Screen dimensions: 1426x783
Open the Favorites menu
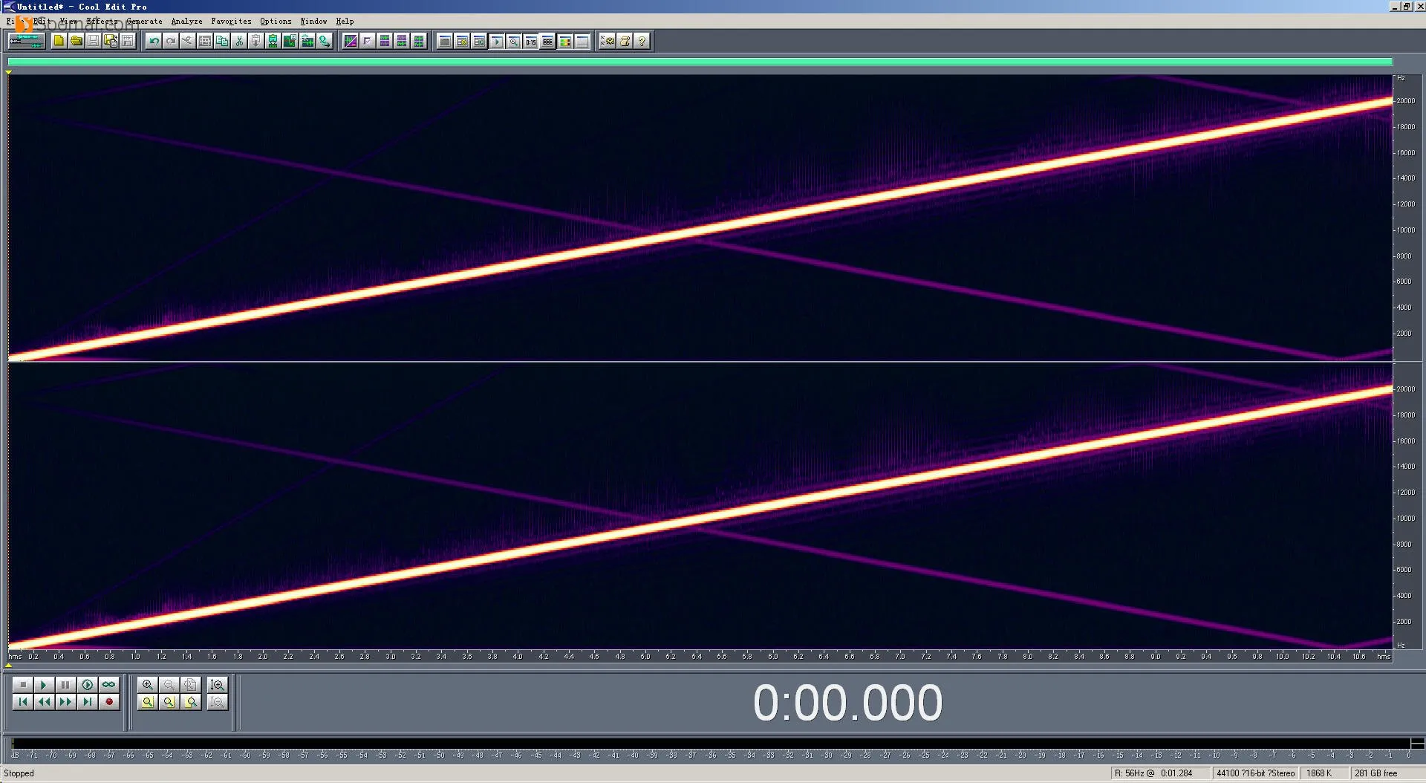pyautogui.click(x=231, y=22)
